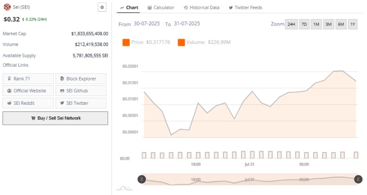Click the Chart tab line icon

122,8
